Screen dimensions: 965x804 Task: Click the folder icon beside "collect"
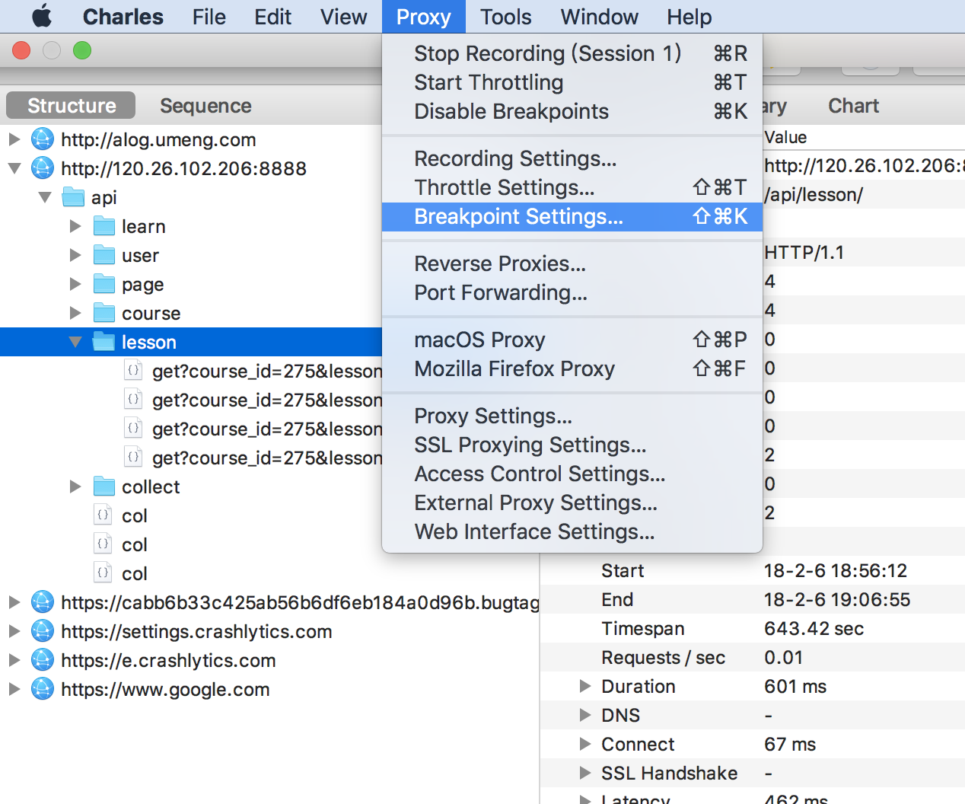(x=104, y=486)
